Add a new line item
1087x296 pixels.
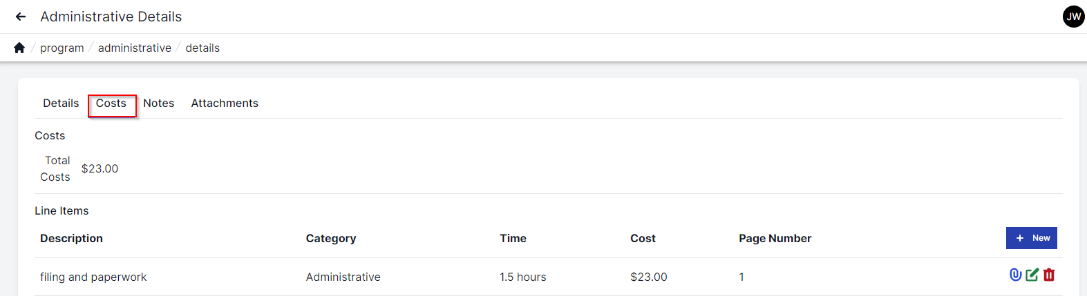[1031, 238]
